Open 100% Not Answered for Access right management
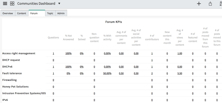This screenshot has width=222, height=103. point(68,53)
